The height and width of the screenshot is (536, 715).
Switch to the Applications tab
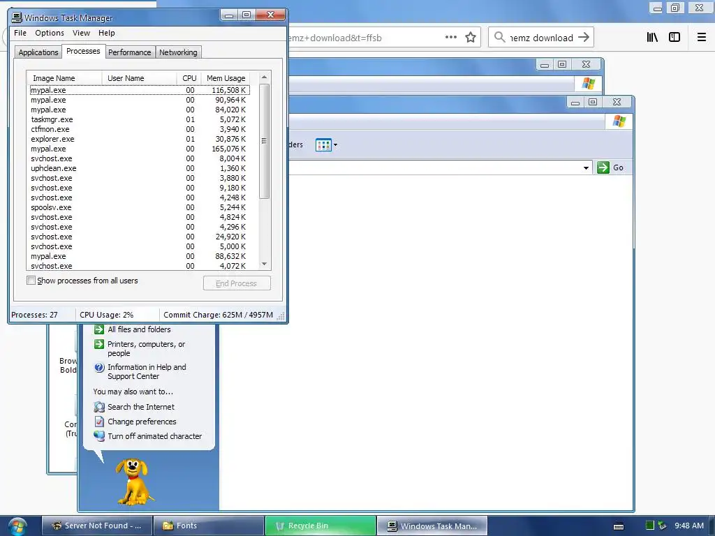(x=38, y=52)
